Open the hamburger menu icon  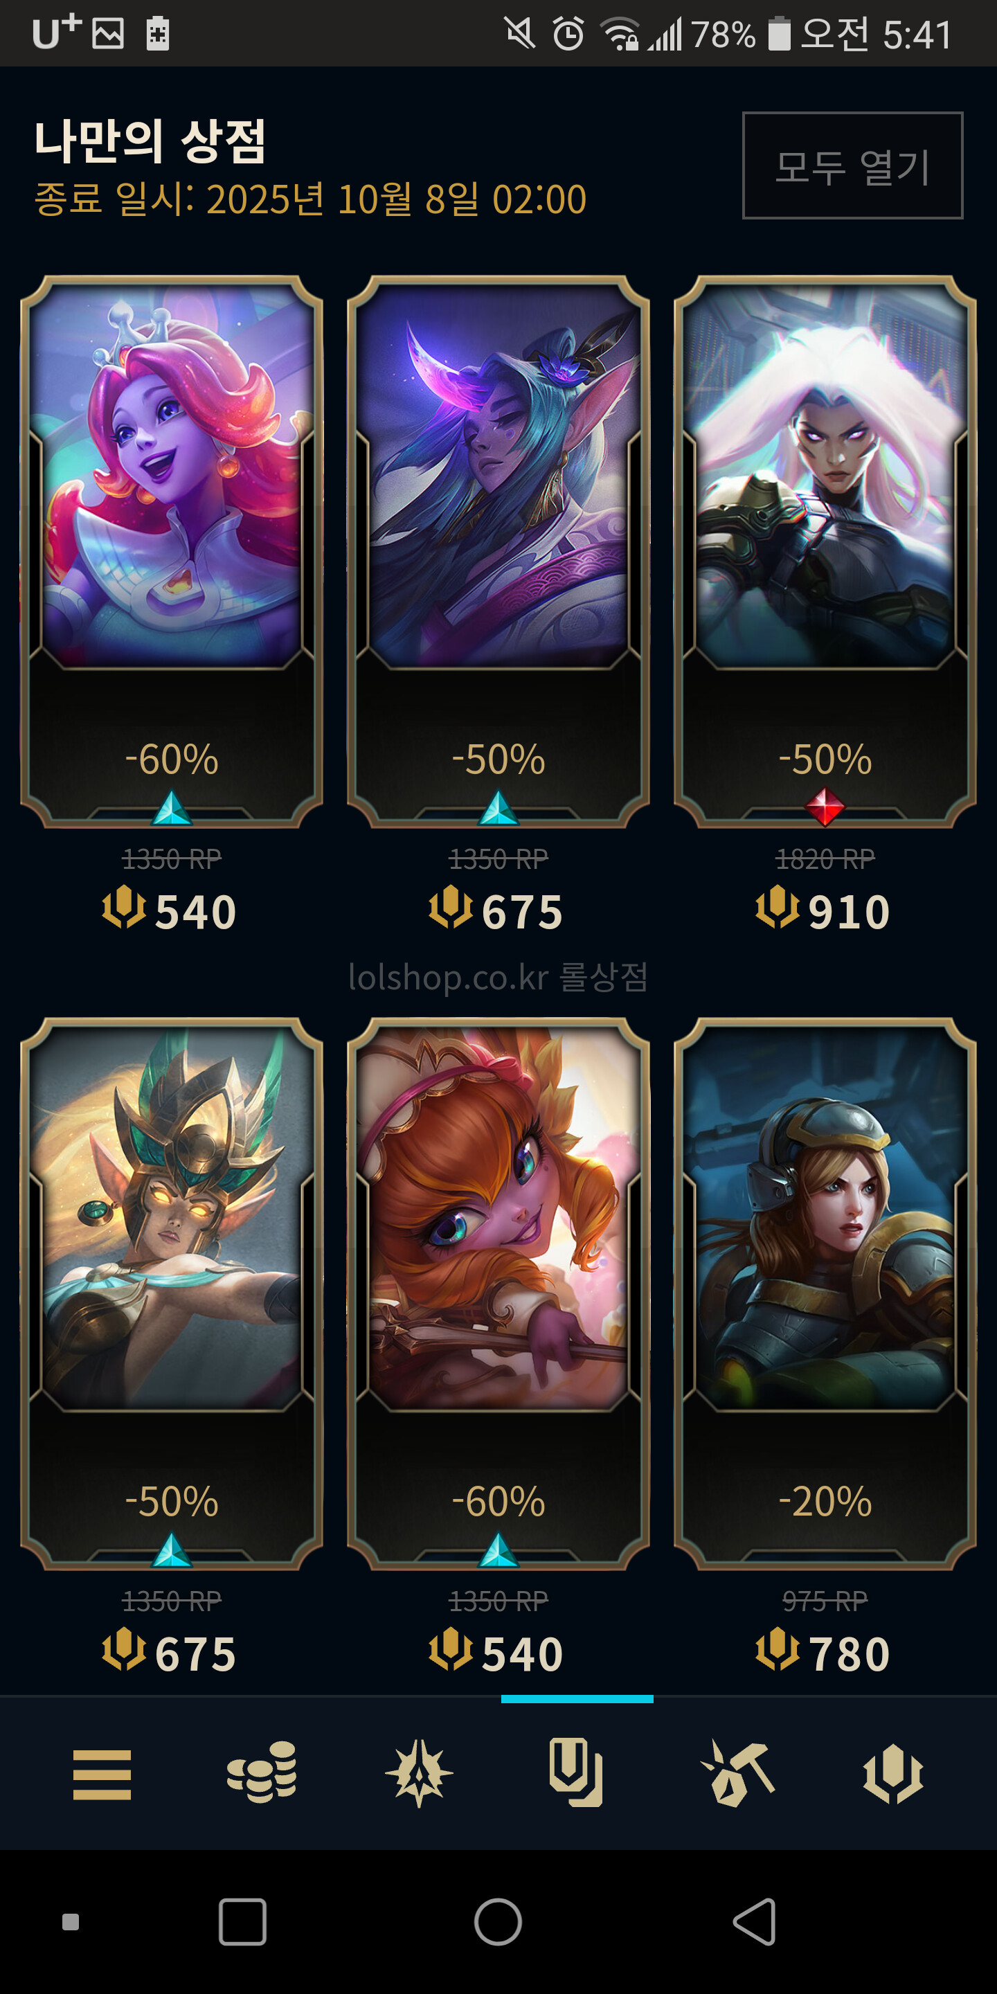click(102, 1774)
